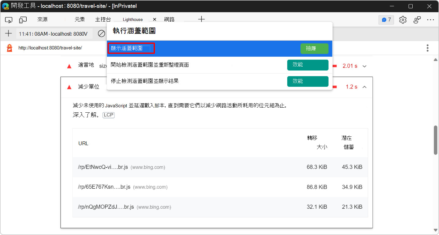The width and height of the screenshot is (439, 235).
Task: Switch to the 網路 tab
Action: pyautogui.click(x=170, y=19)
